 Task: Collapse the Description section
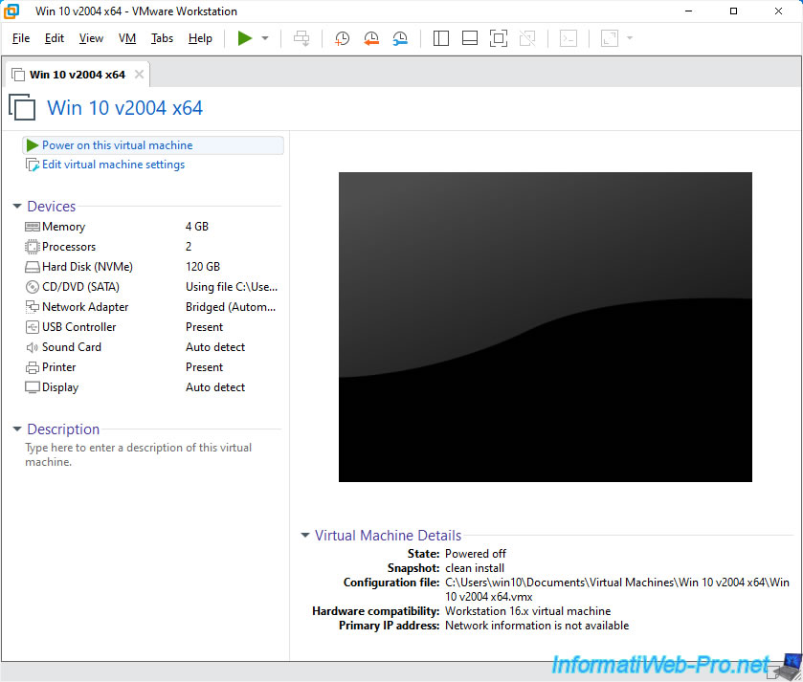pyautogui.click(x=17, y=429)
